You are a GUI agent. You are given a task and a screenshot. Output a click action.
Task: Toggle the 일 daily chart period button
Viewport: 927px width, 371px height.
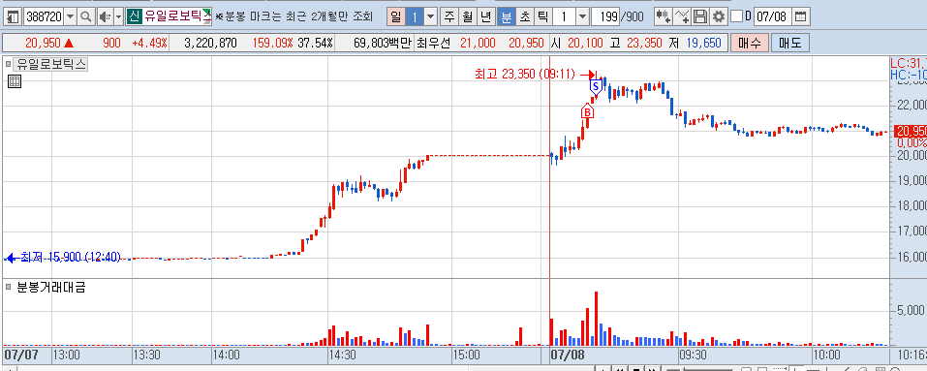tap(396, 16)
